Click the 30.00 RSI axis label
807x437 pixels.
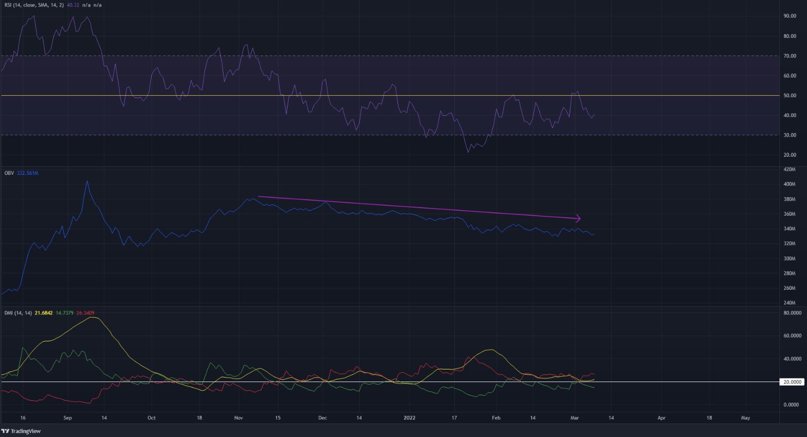[790, 135]
